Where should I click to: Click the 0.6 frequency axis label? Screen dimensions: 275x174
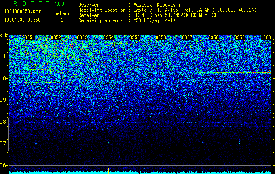tap(3, 165)
